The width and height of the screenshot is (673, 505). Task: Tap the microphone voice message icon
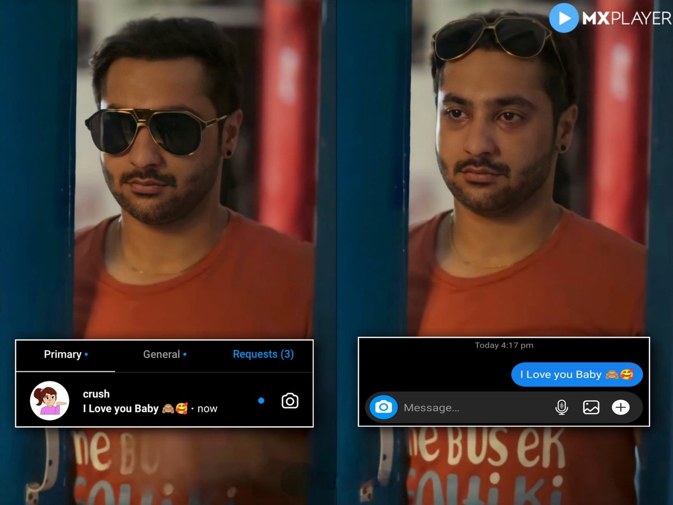(x=561, y=407)
